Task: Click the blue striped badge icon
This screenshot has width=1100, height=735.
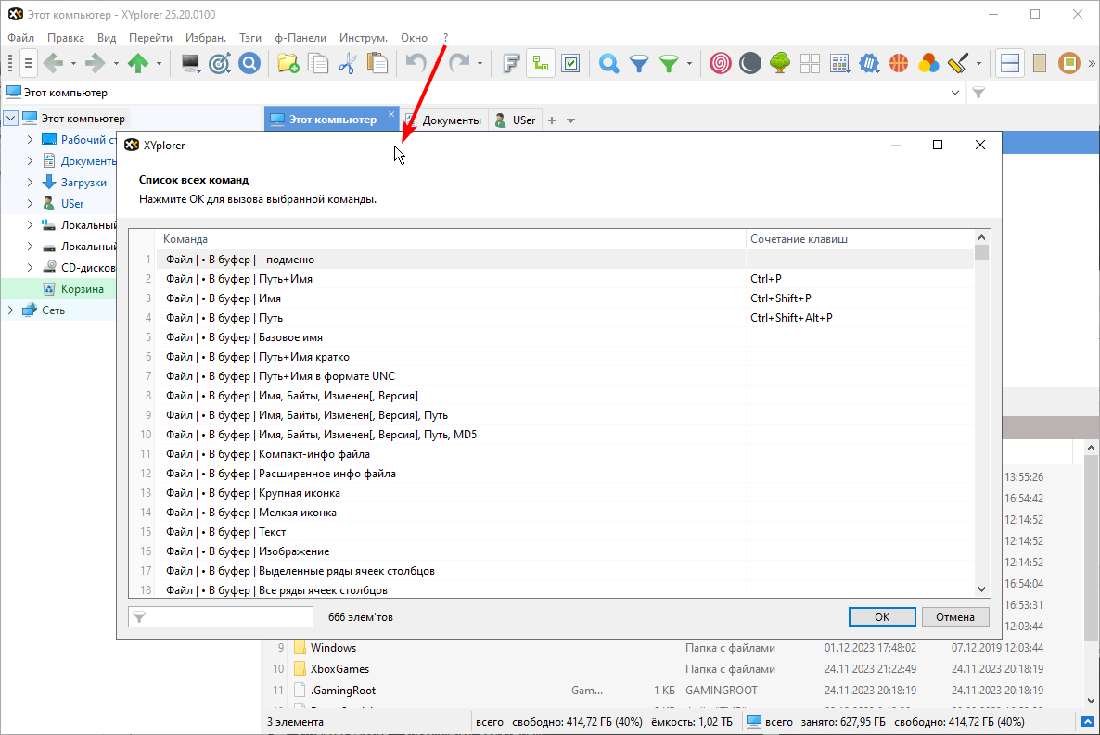Action: point(869,63)
